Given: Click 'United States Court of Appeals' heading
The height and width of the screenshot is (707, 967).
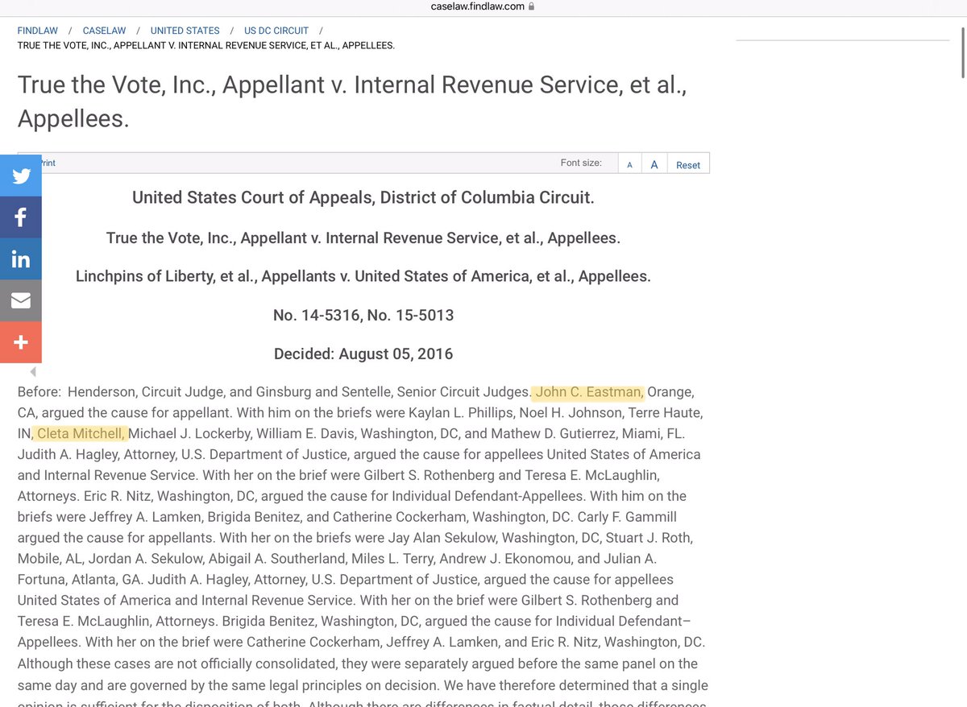Looking at the screenshot, I should click(x=363, y=197).
